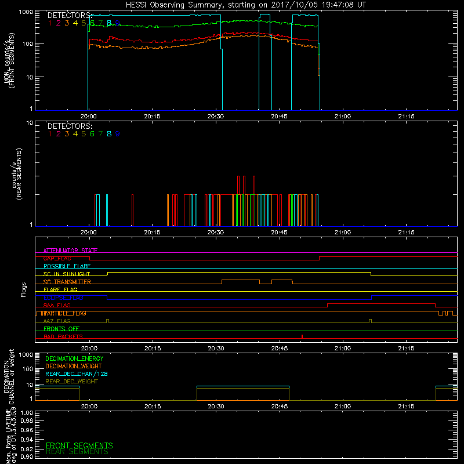This screenshot has height=464, width=464.
Task: Click the 20:30 tick label under the front segments panel
Action: point(216,117)
